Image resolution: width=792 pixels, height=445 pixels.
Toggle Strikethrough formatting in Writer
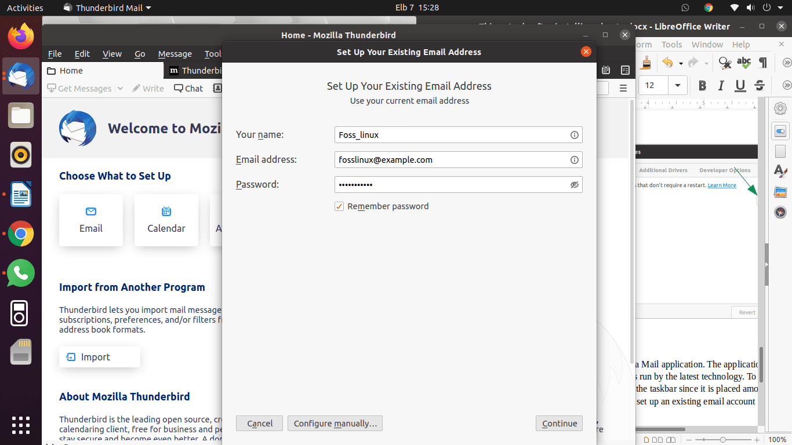[x=760, y=86]
